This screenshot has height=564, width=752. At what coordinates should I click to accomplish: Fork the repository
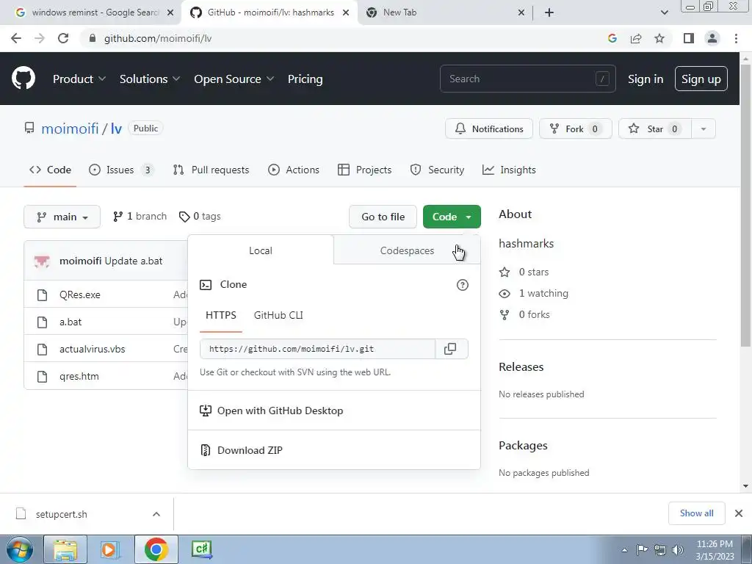tap(575, 129)
